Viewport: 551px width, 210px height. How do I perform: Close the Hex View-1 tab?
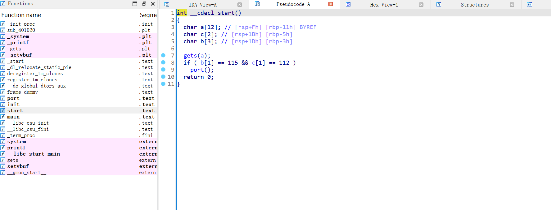click(421, 5)
